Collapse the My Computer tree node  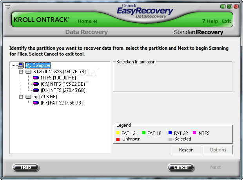[13, 65]
